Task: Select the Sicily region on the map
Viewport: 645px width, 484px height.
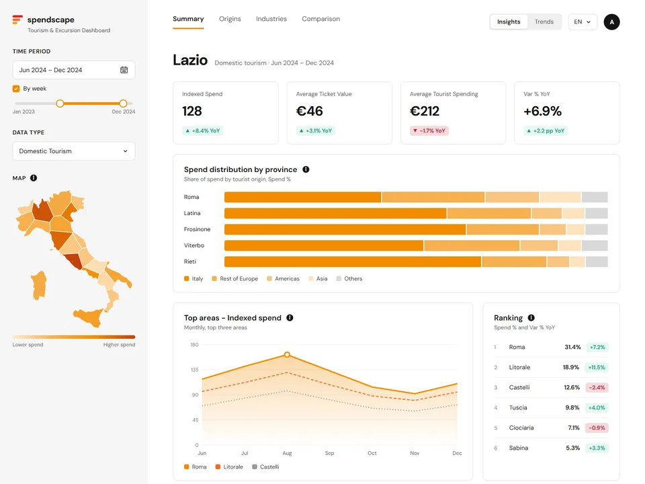Action: 89,317
